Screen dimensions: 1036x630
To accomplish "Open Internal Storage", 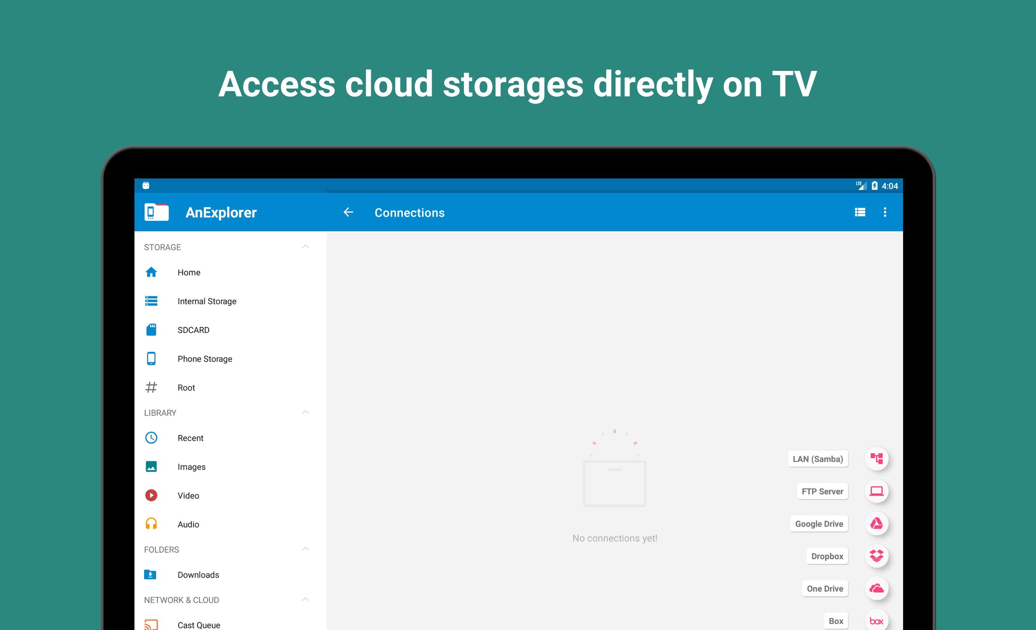I will (x=230, y=301).
